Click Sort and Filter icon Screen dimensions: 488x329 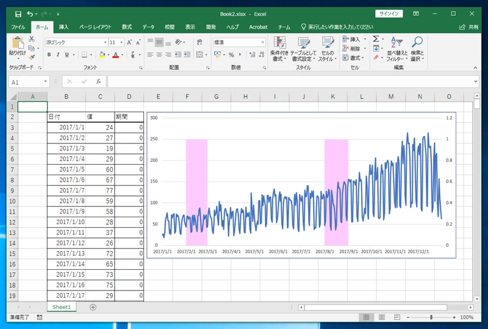point(397,42)
